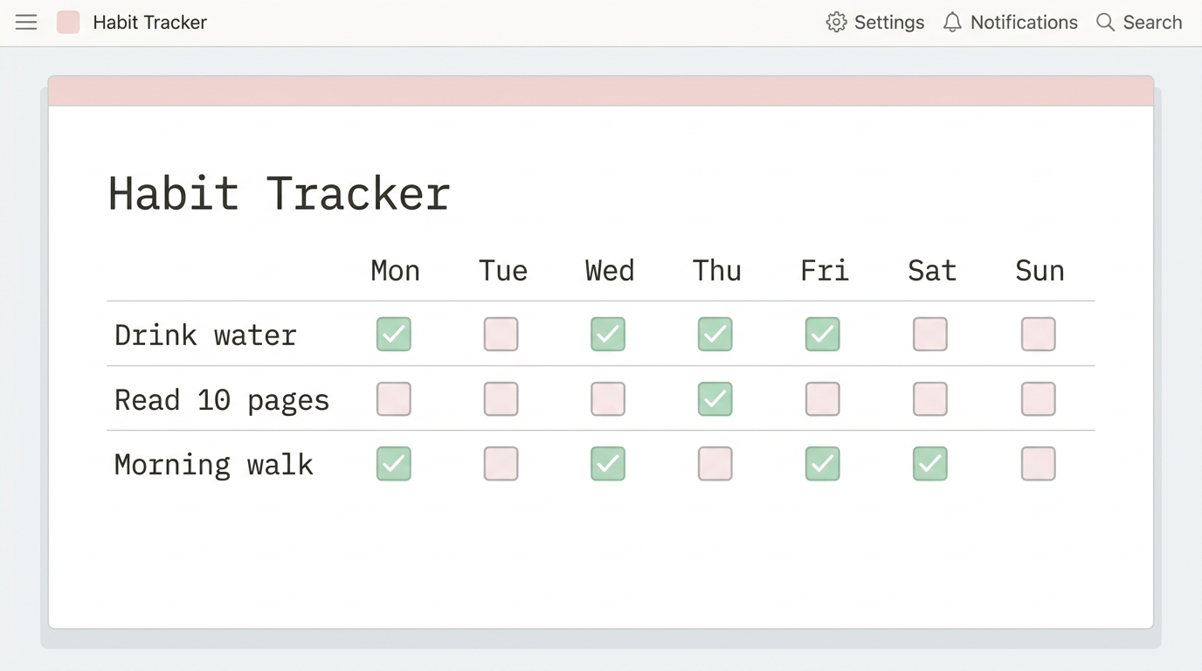This screenshot has height=671, width=1202.
Task: Uncheck Morning walk for Saturday
Action: 930,463
